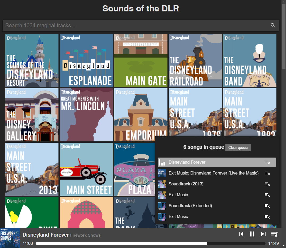Remove the last Fantasmic "Exit Music" from queue
Screen dimensions: 286x248
pyautogui.click(x=267, y=217)
